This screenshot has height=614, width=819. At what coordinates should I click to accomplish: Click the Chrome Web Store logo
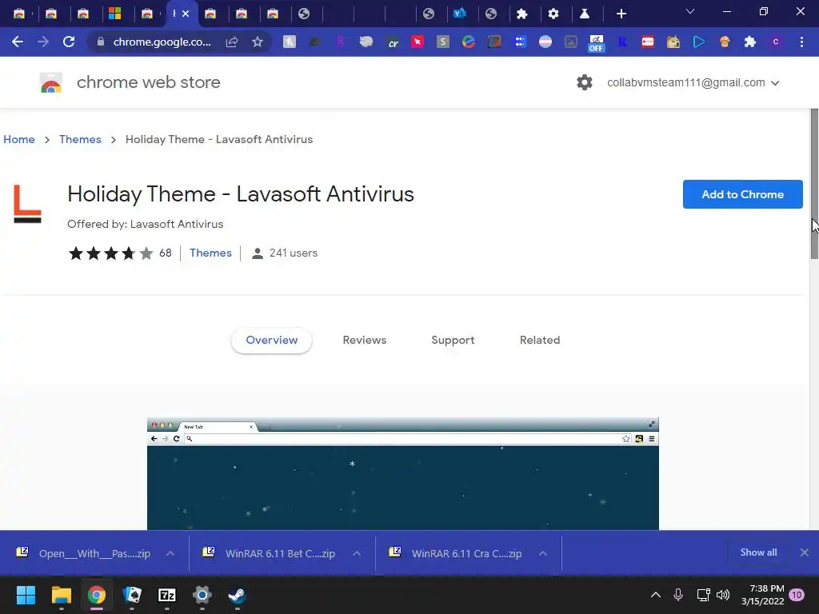[x=51, y=82]
